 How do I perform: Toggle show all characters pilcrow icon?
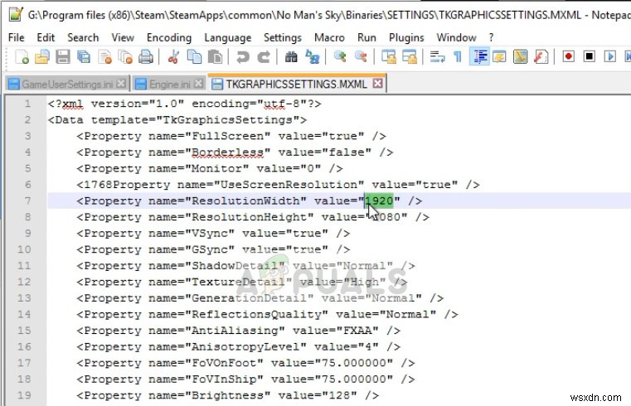click(458, 56)
